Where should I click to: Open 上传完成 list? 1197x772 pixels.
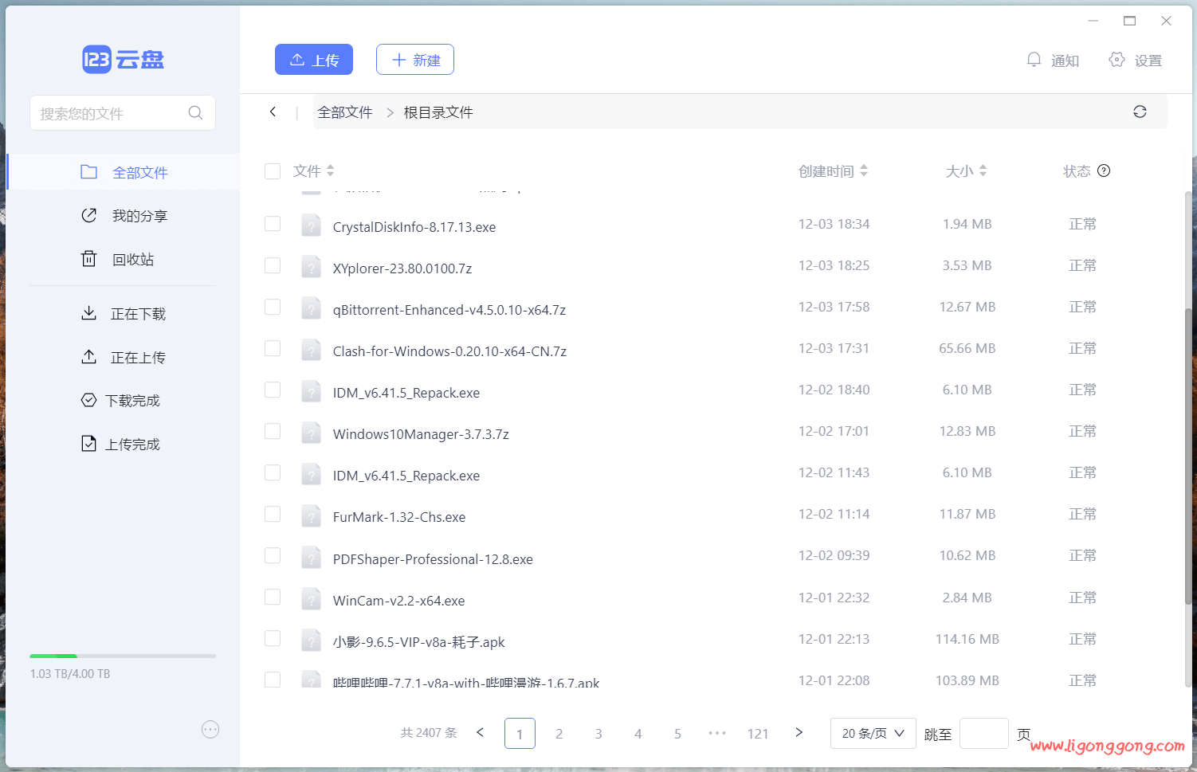(x=120, y=444)
